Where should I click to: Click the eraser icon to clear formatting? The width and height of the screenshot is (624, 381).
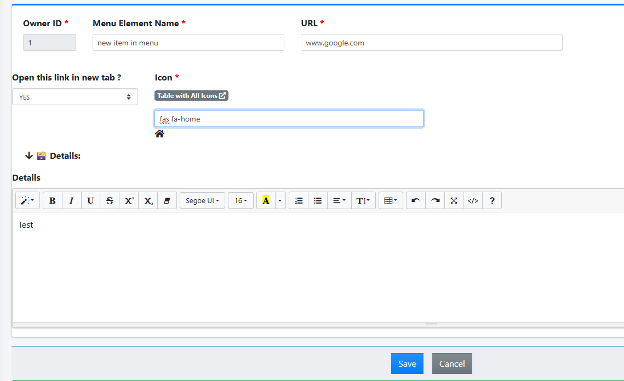(x=167, y=201)
